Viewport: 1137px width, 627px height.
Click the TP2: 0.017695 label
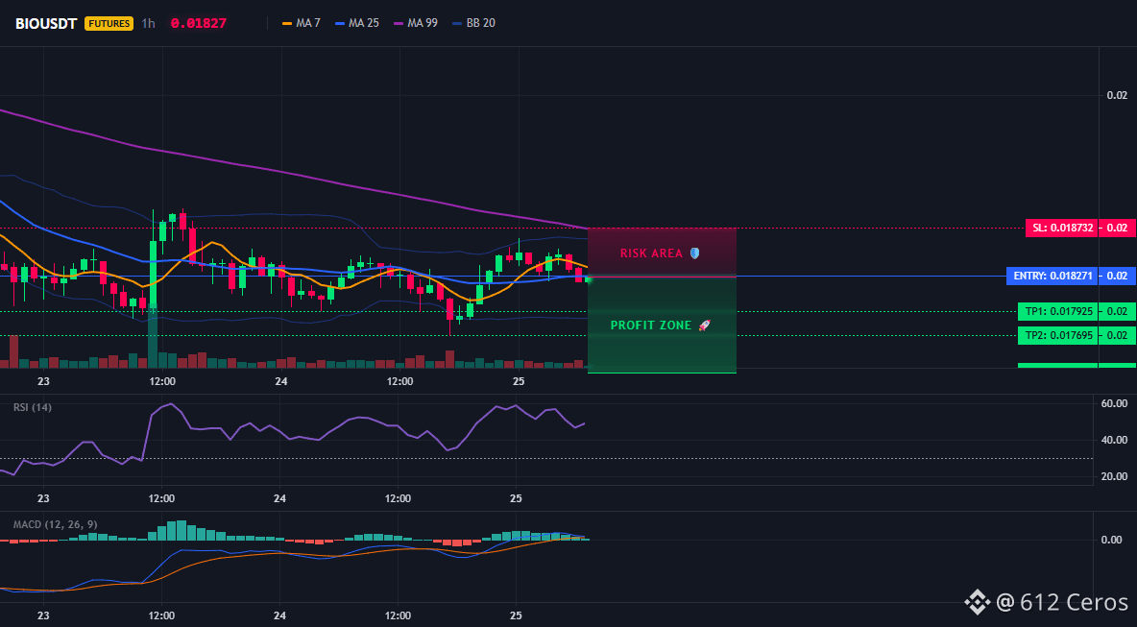point(1057,336)
